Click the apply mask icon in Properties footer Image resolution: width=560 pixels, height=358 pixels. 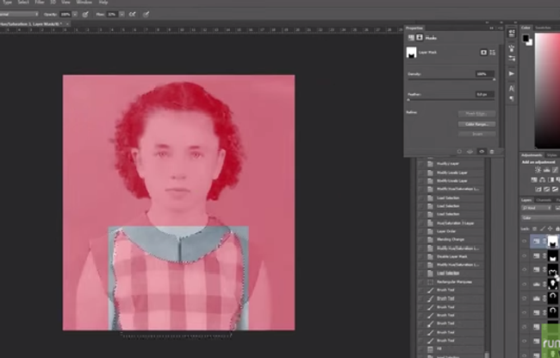[470, 152]
